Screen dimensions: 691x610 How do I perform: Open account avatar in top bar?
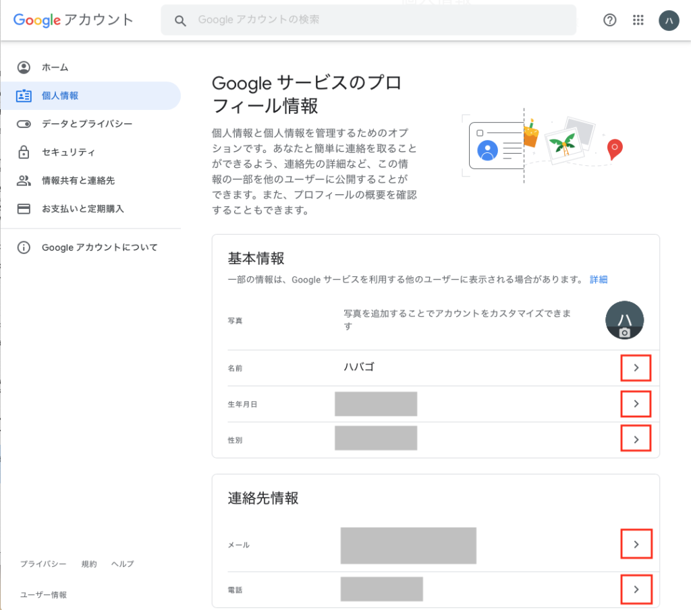pos(669,20)
